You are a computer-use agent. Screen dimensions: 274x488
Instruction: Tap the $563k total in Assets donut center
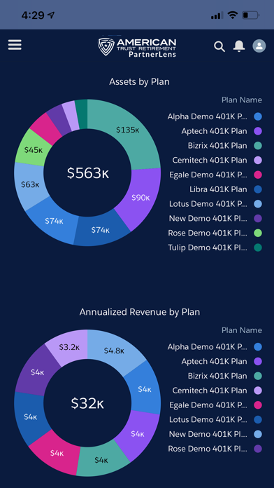88,173
